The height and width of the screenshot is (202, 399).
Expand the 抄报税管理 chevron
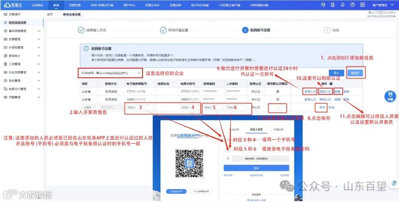(39, 48)
